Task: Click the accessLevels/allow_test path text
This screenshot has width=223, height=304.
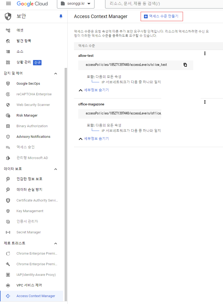Action: click(x=126, y=65)
